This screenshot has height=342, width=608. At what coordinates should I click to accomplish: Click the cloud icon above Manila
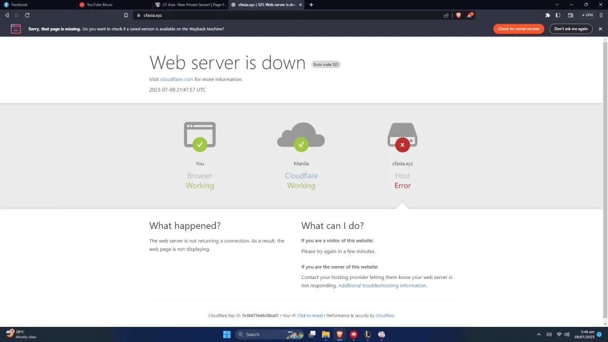301,136
